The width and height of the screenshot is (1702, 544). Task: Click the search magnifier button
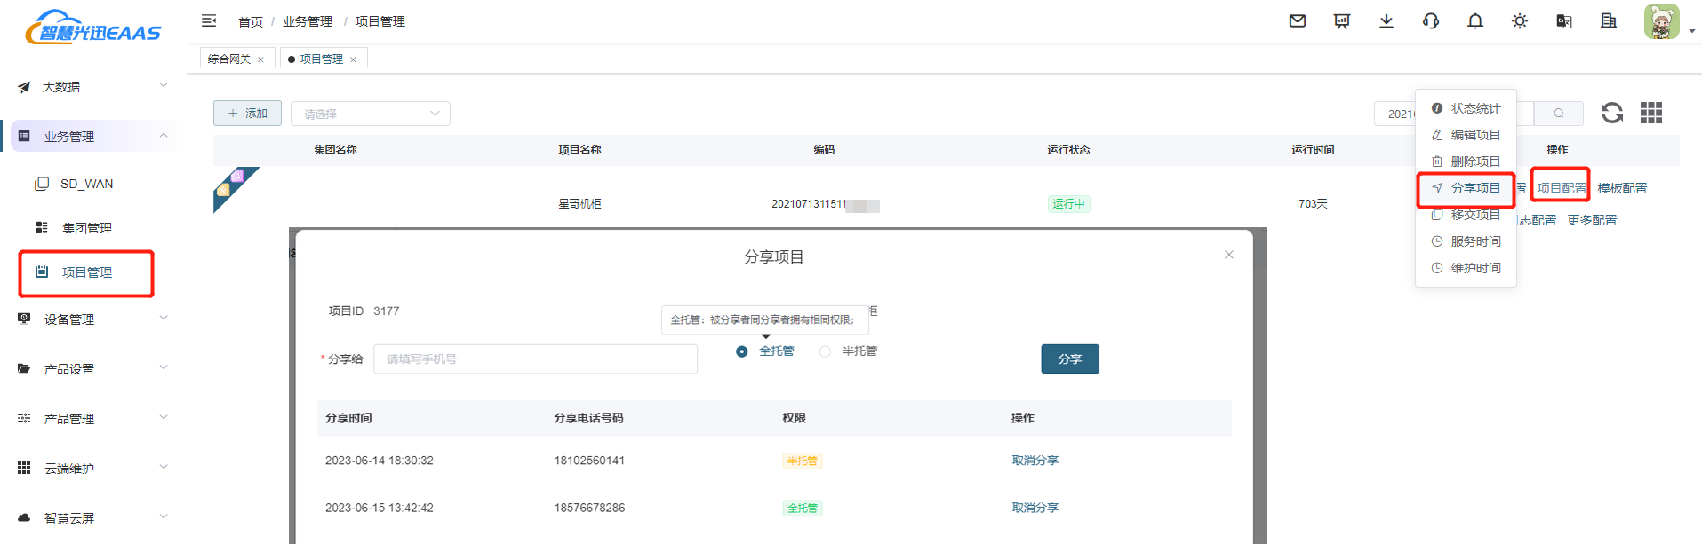(x=1558, y=114)
